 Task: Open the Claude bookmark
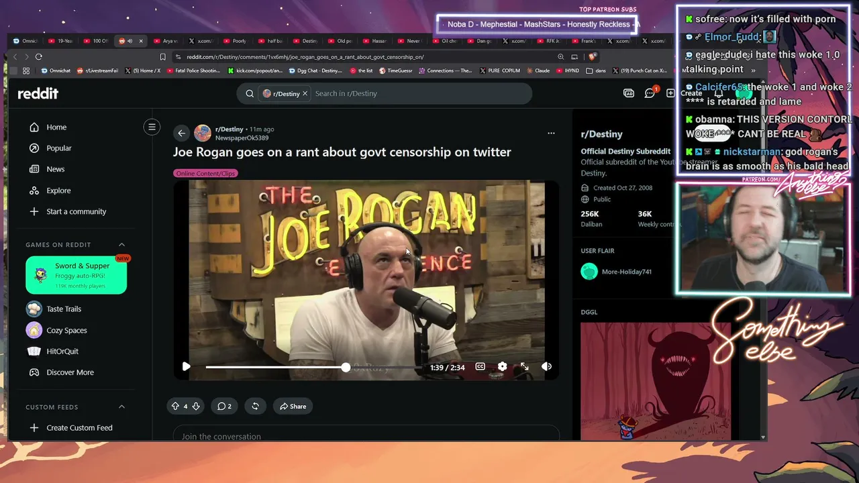(x=538, y=70)
